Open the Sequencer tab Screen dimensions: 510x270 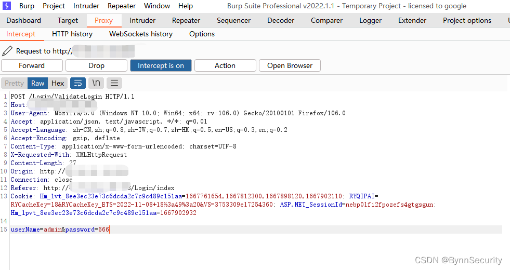(233, 20)
